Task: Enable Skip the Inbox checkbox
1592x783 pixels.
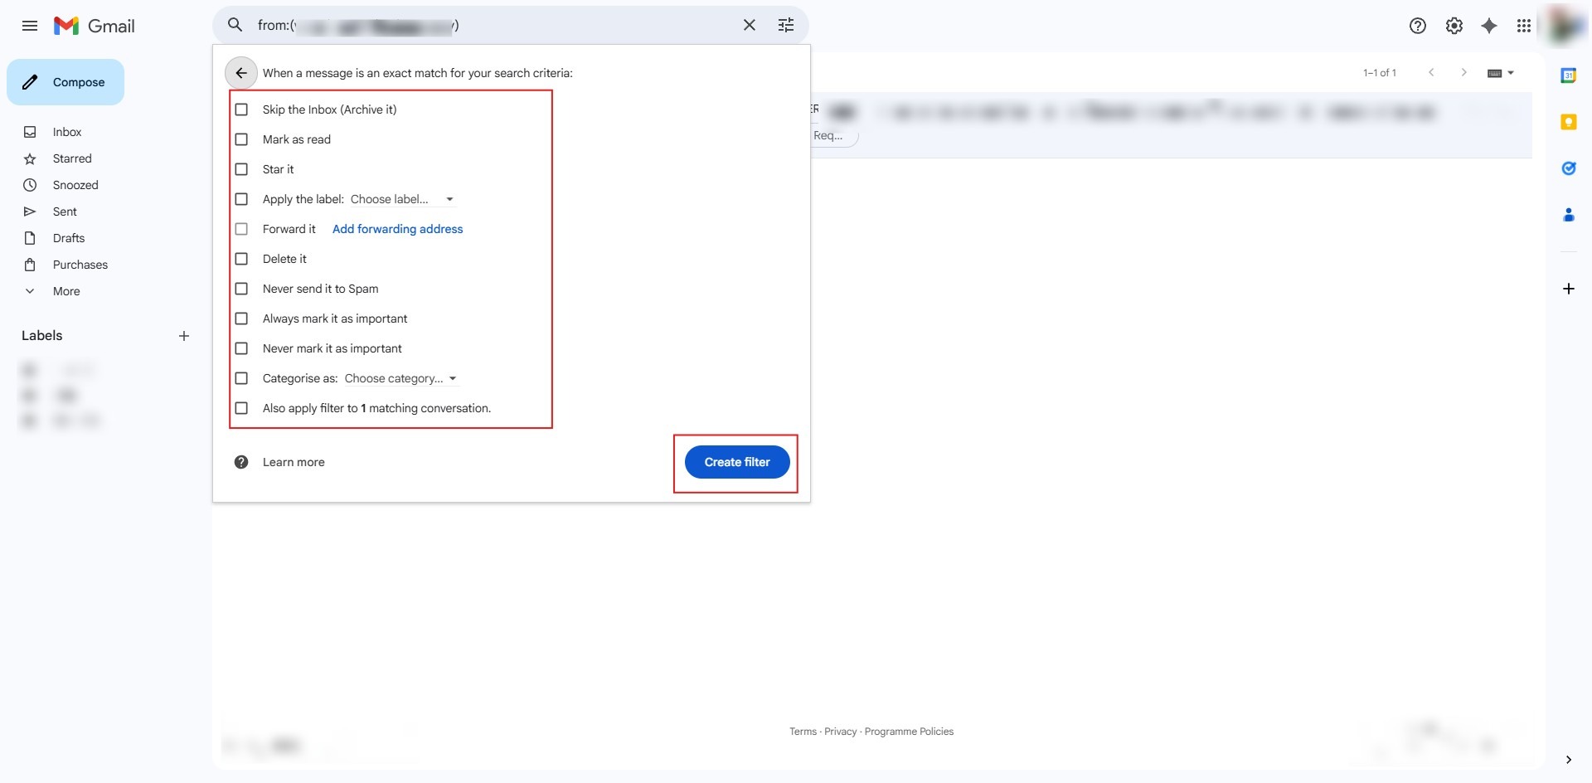Action: pyautogui.click(x=241, y=109)
